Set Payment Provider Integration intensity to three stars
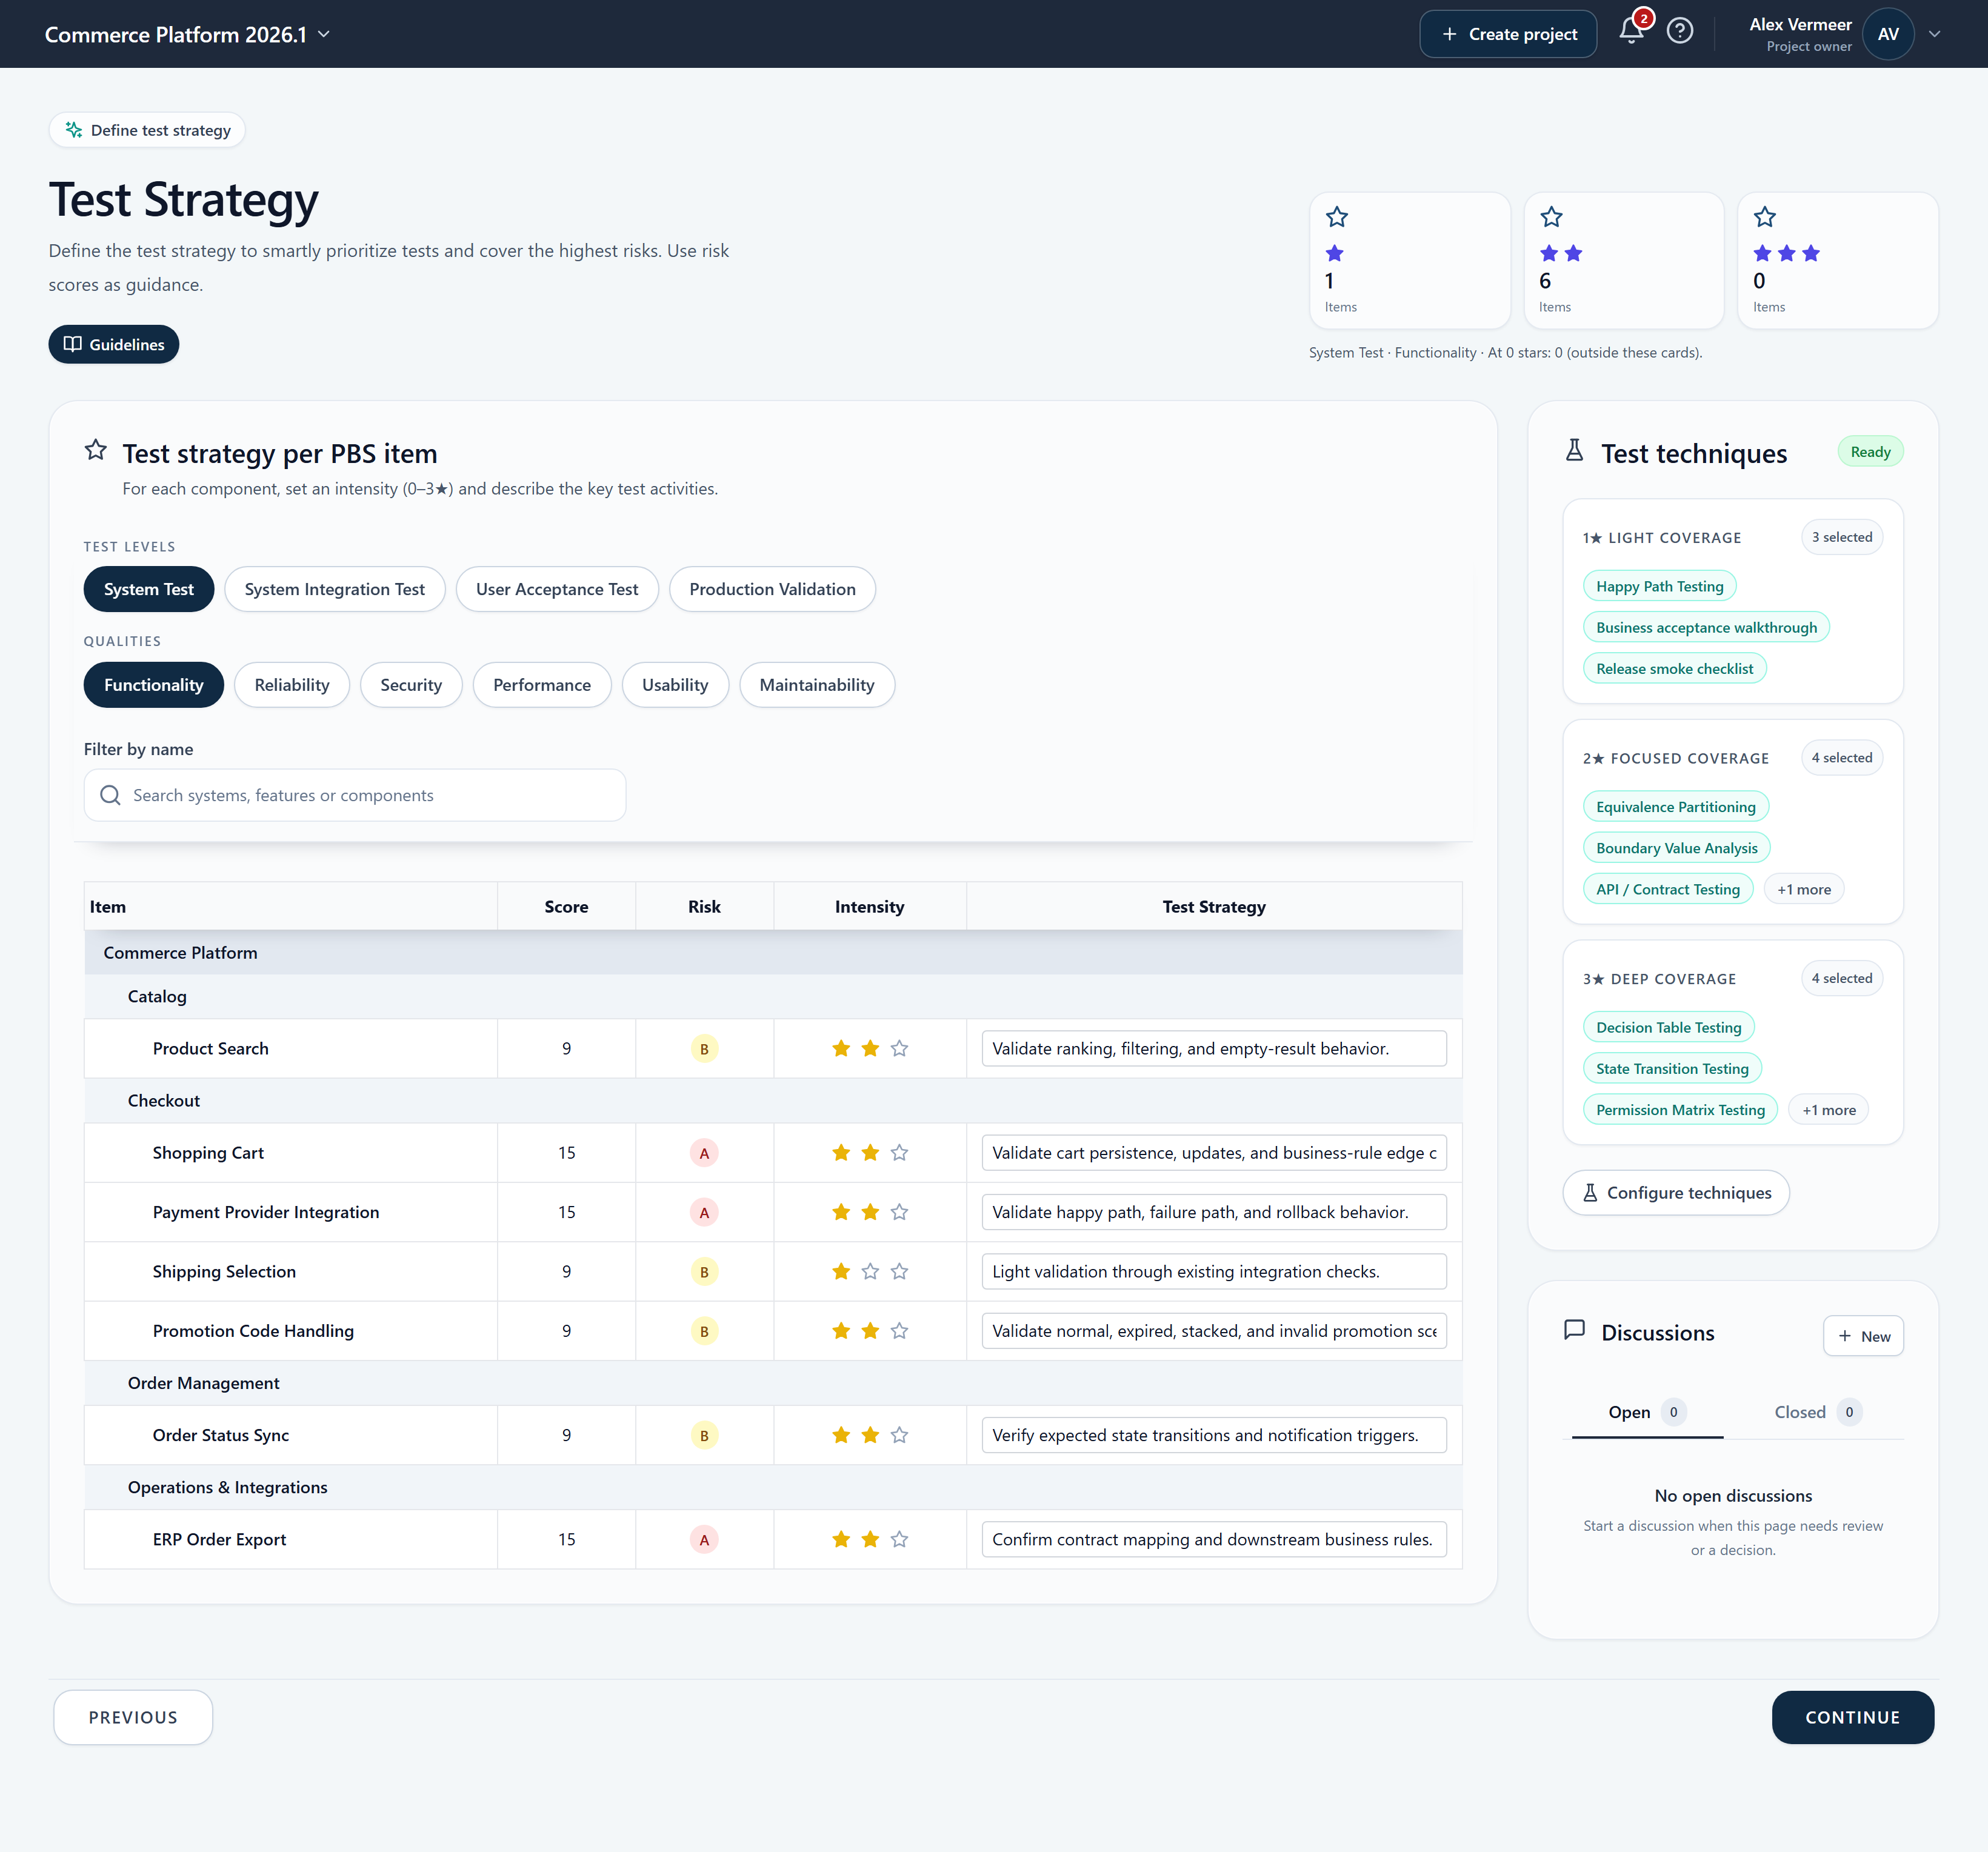 pyautogui.click(x=899, y=1211)
